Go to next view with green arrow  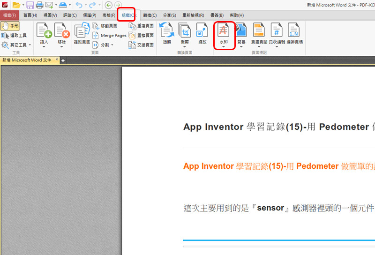point(118,5)
